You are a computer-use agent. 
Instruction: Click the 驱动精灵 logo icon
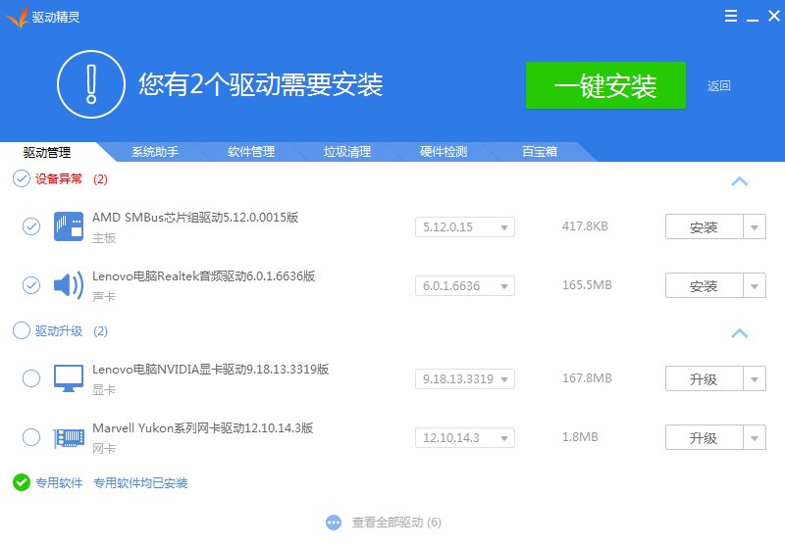(17, 18)
